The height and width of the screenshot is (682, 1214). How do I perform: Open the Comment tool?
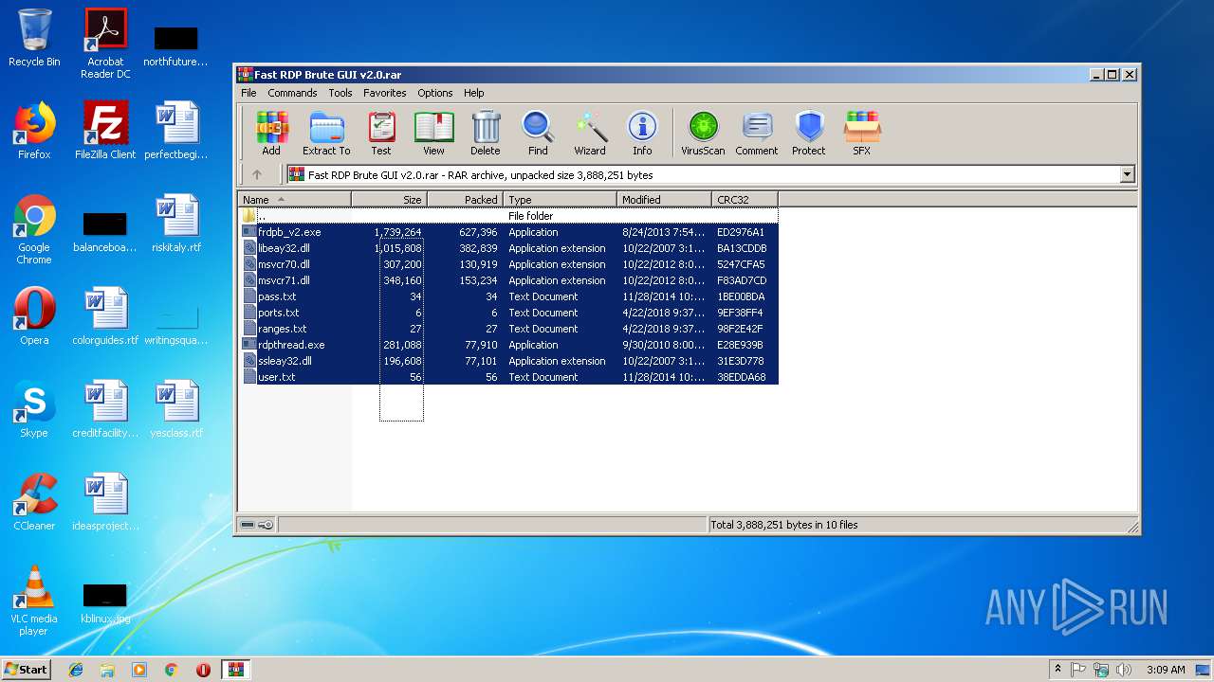pyautogui.click(x=757, y=133)
